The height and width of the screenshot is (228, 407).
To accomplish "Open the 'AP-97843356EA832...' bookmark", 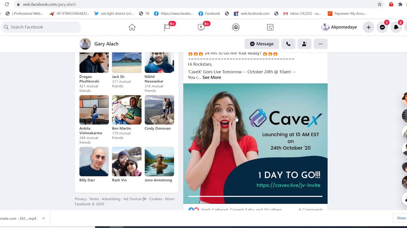I will [x=70, y=14].
